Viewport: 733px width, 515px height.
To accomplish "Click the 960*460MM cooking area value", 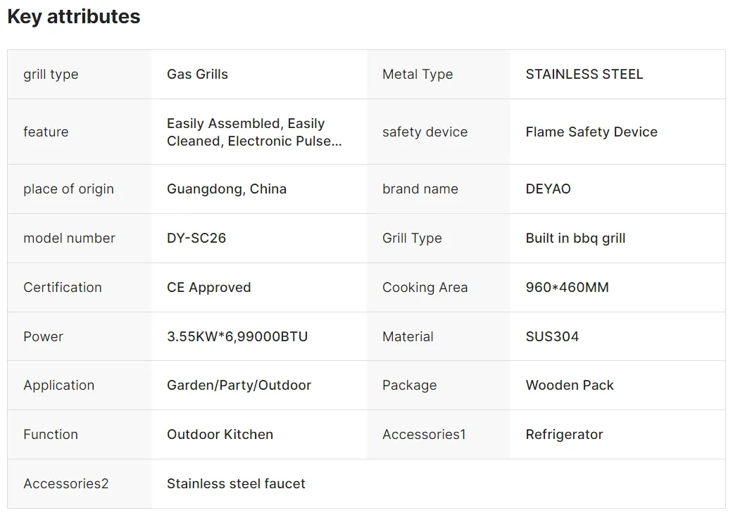I will 567,288.
